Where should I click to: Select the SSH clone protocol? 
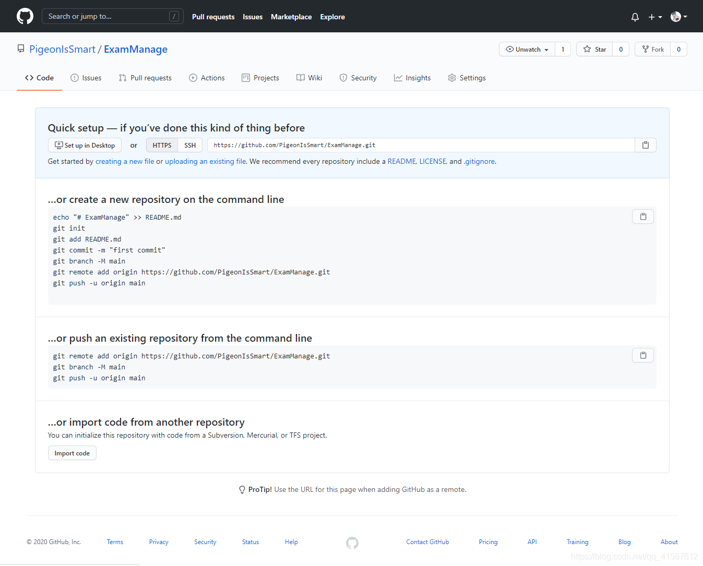pyautogui.click(x=190, y=145)
